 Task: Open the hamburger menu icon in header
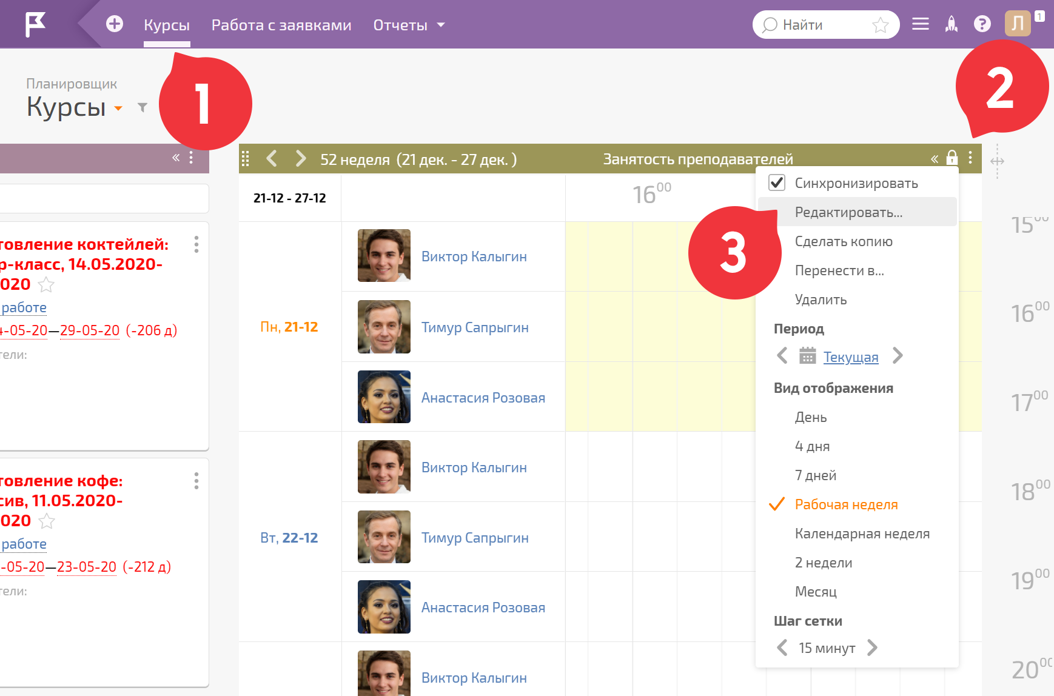tap(921, 24)
